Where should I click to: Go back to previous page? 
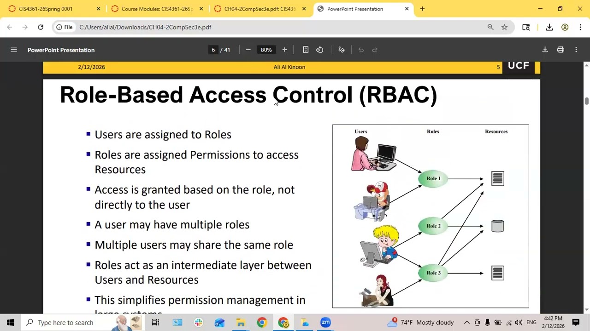[x=10, y=27]
